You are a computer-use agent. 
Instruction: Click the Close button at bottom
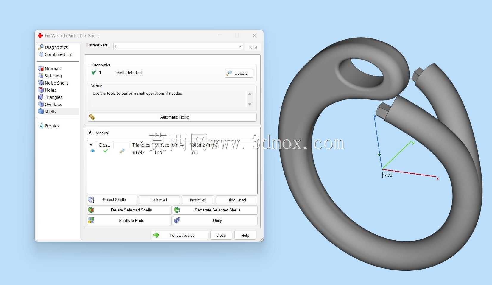coord(221,235)
